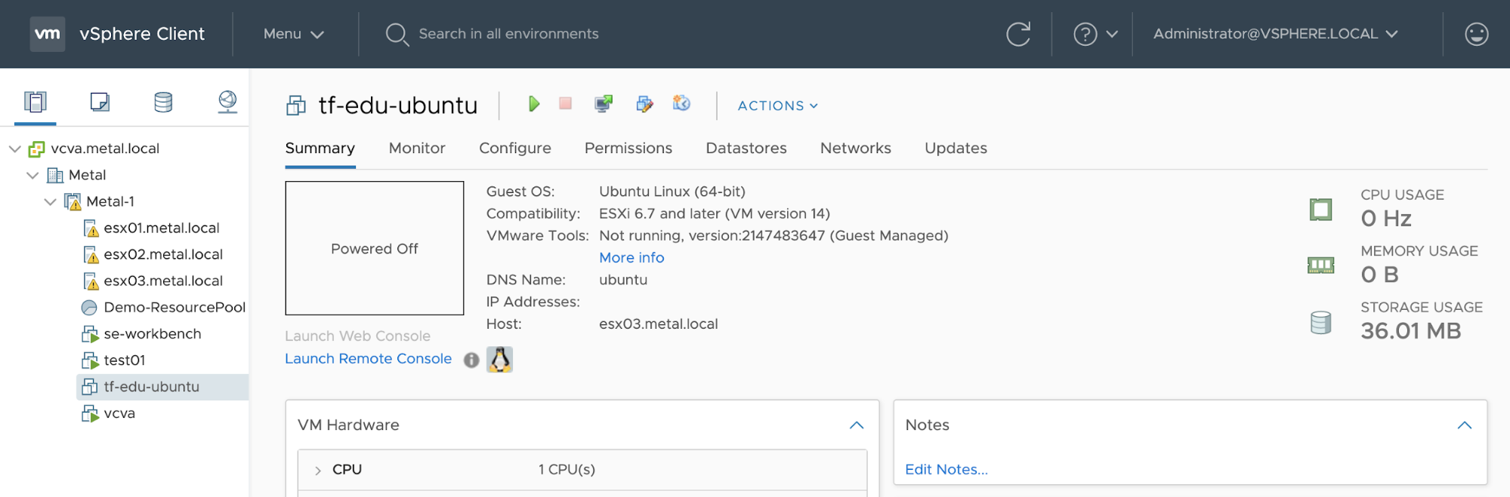Switch to the Updates tab
1510x497 pixels.
[x=956, y=148]
